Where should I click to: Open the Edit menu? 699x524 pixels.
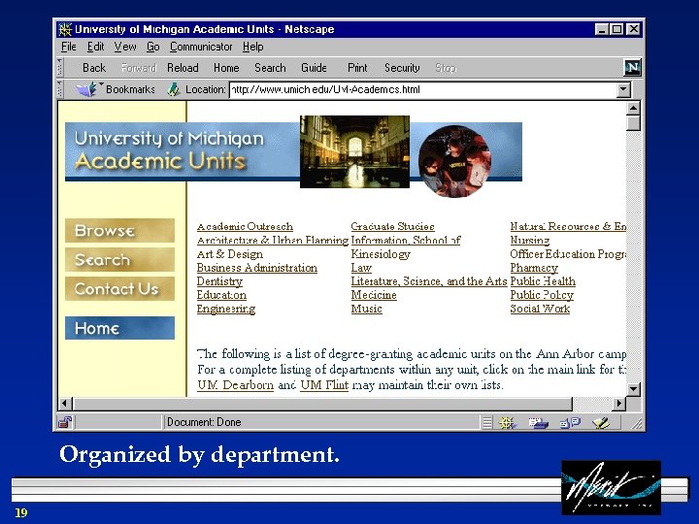(95, 47)
